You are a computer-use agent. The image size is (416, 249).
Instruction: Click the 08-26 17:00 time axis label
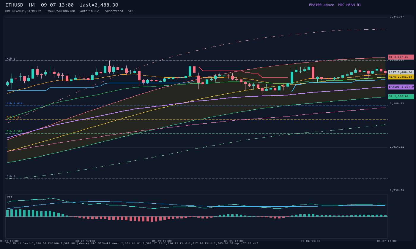85,241
